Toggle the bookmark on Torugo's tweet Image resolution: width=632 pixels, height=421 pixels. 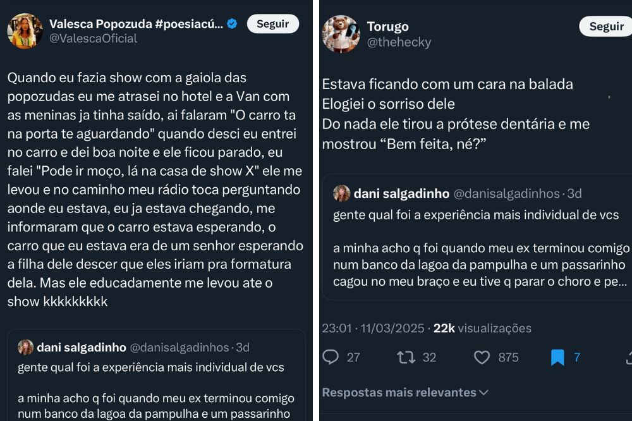point(557,358)
